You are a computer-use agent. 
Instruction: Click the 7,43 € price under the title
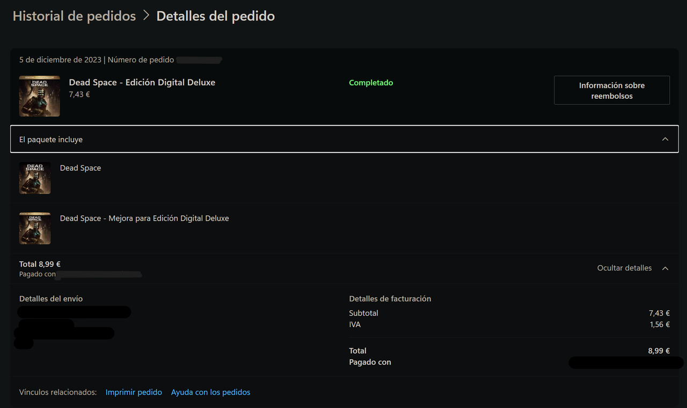(79, 94)
